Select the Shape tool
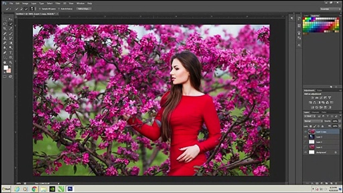Viewport: 343px width, 193px height. [11, 57]
